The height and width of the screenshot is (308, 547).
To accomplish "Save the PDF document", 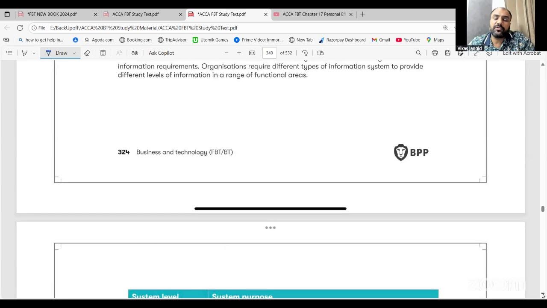I will click(447, 53).
